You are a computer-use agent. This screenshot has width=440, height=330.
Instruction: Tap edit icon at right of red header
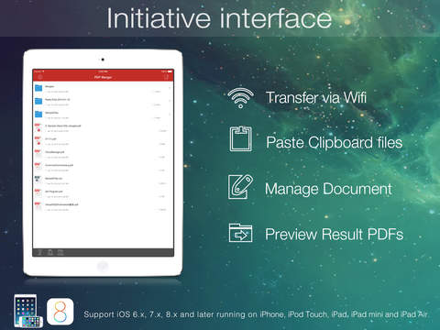(167, 77)
